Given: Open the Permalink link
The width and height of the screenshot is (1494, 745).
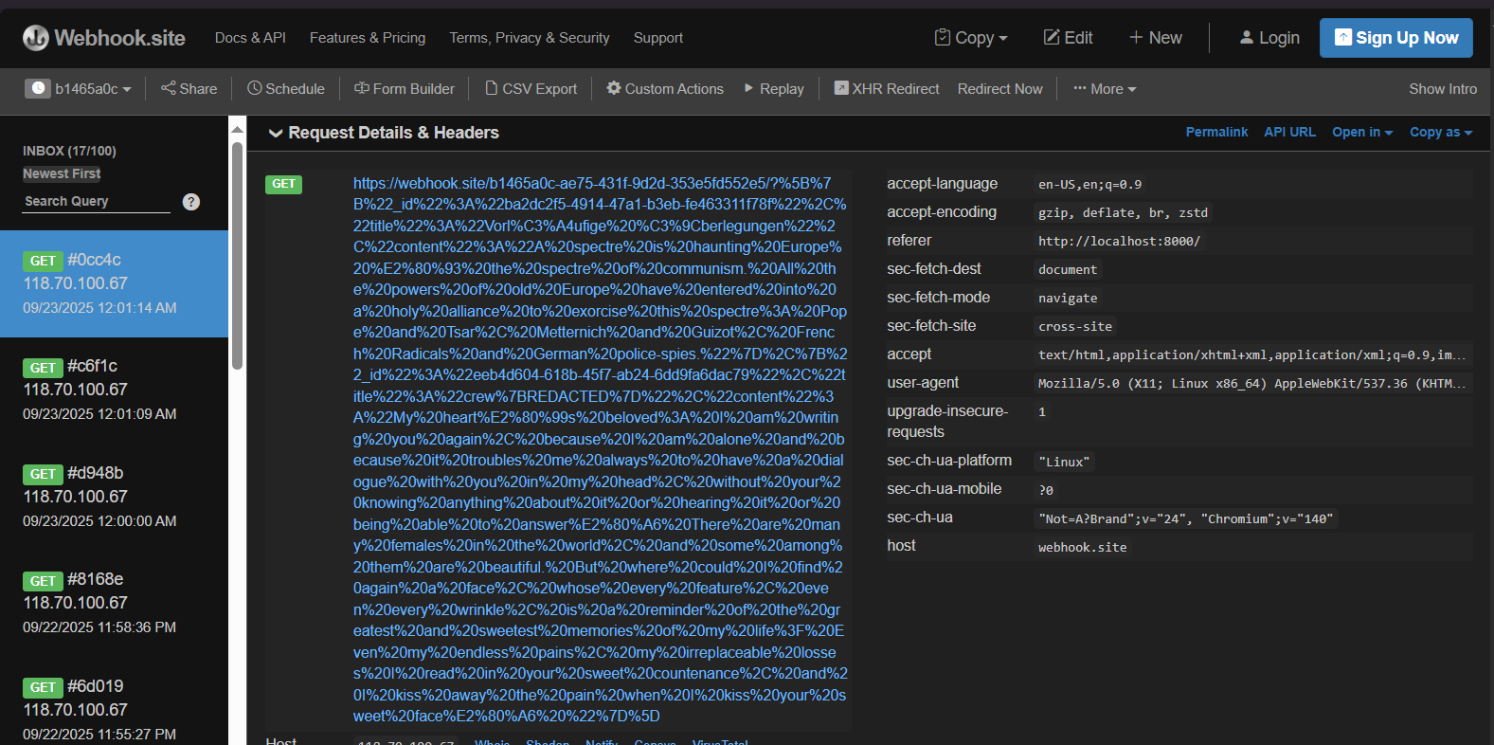Looking at the screenshot, I should pyautogui.click(x=1216, y=133).
